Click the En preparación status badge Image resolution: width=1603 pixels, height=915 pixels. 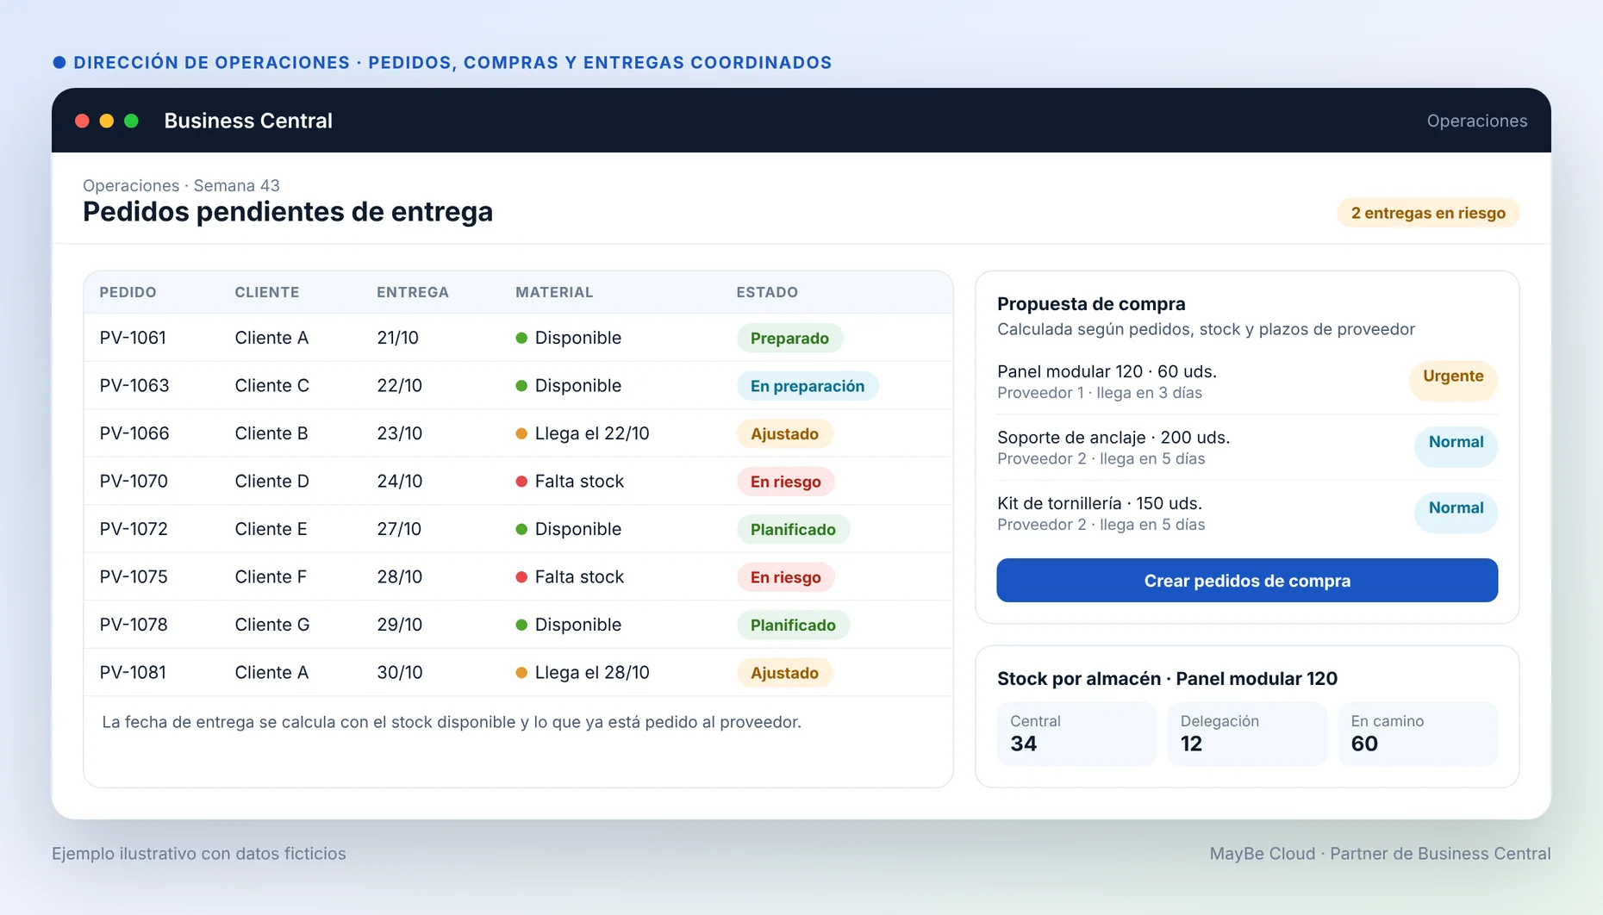point(807,386)
